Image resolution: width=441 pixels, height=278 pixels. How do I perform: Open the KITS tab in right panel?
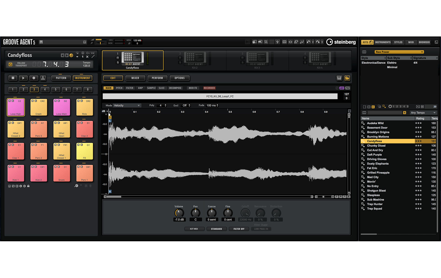[367, 42]
